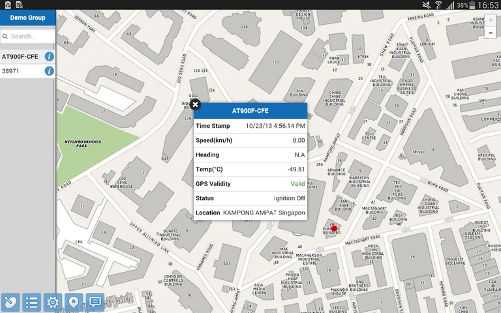This screenshot has height=313, width=501.
Task: Click the Speed(km/h) value 0.00
Action: pos(299,140)
